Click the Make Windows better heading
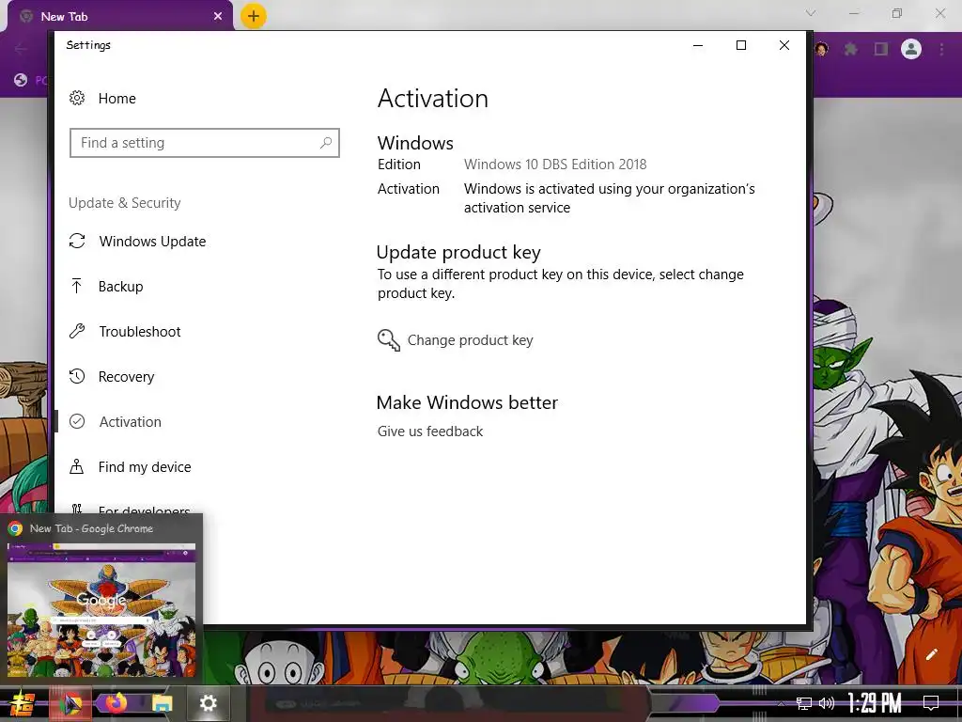This screenshot has width=962, height=722. point(467,402)
